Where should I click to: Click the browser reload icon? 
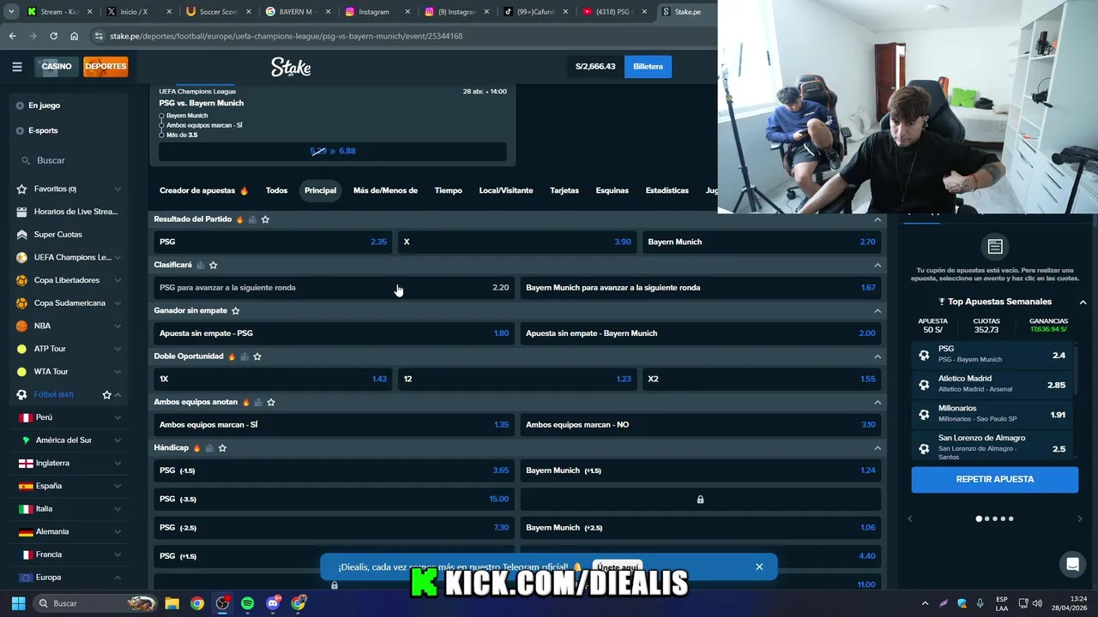(x=53, y=36)
